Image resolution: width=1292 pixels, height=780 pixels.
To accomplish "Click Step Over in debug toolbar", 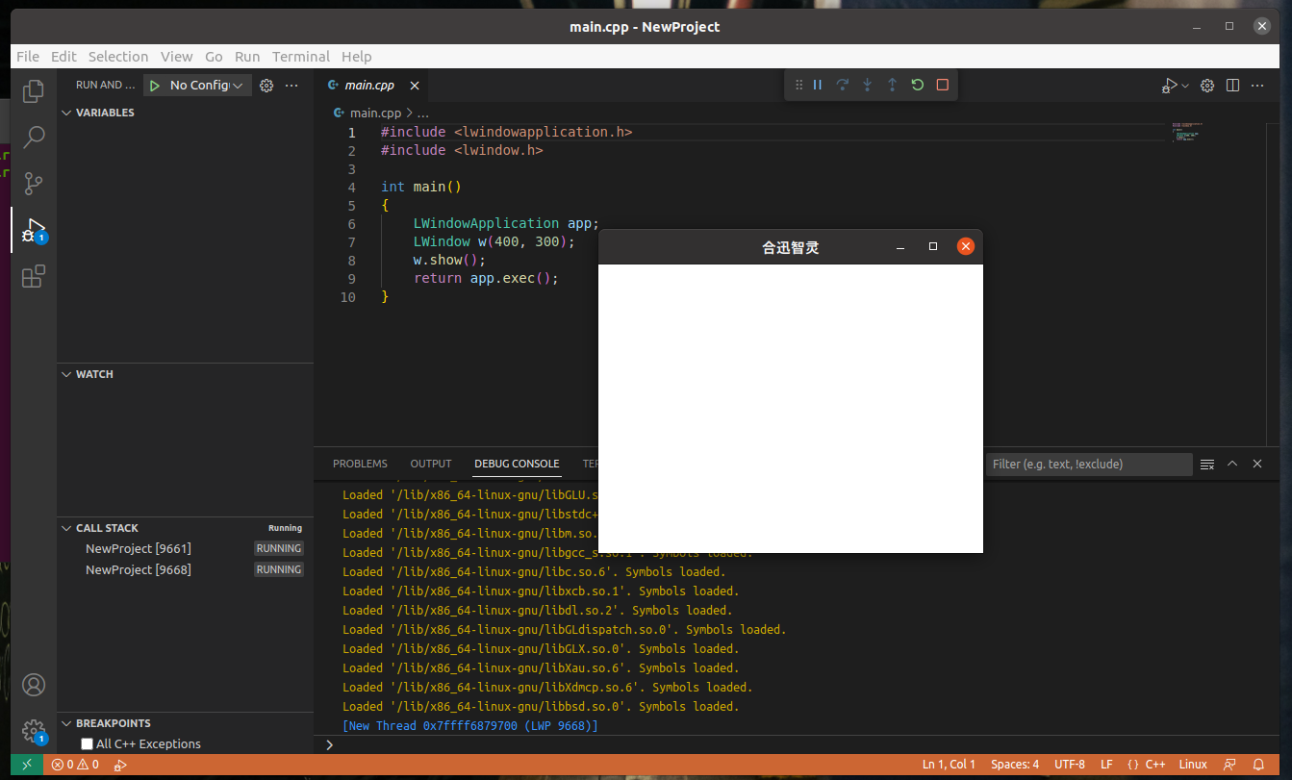I will point(843,85).
